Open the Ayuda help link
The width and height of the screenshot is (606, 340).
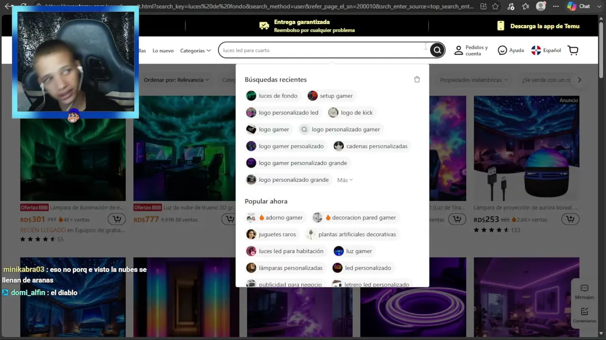tap(511, 51)
